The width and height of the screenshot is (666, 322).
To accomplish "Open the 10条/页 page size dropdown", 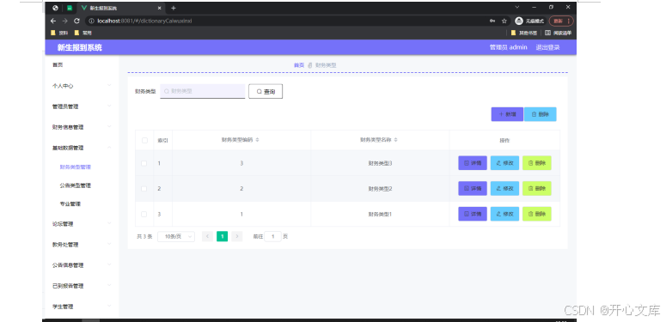I will [x=176, y=236].
